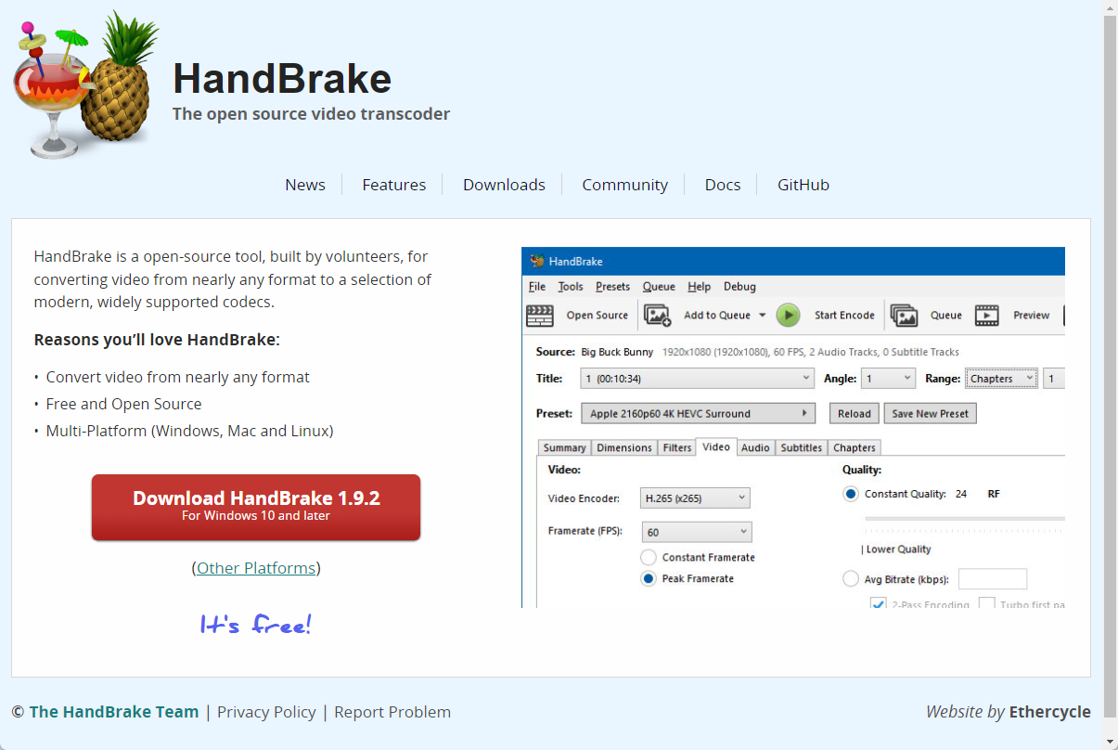
Task: Click the Preview film strip icon
Action: [x=986, y=316]
